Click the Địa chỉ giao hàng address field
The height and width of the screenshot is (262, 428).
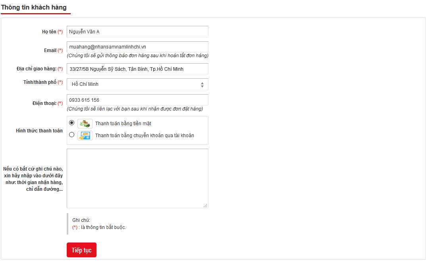coord(137,69)
